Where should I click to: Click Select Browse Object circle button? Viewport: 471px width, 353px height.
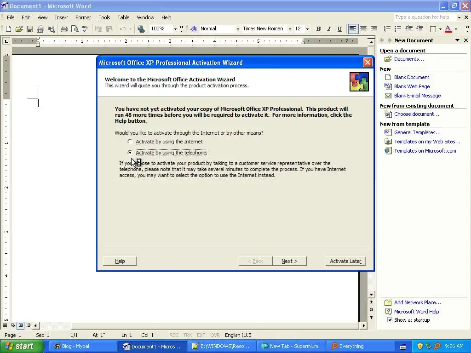pos(371,309)
